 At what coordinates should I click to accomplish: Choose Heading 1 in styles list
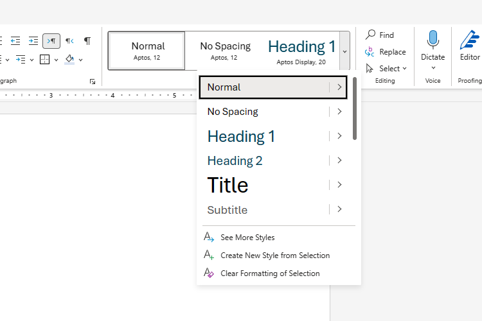[264, 136]
